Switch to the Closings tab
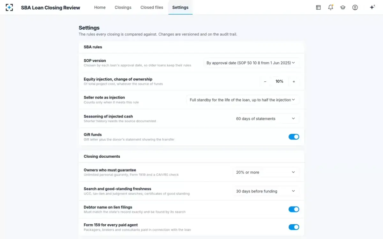Image resolution: width=383 pixels, height=239 pixels. [x=123, y=7]
